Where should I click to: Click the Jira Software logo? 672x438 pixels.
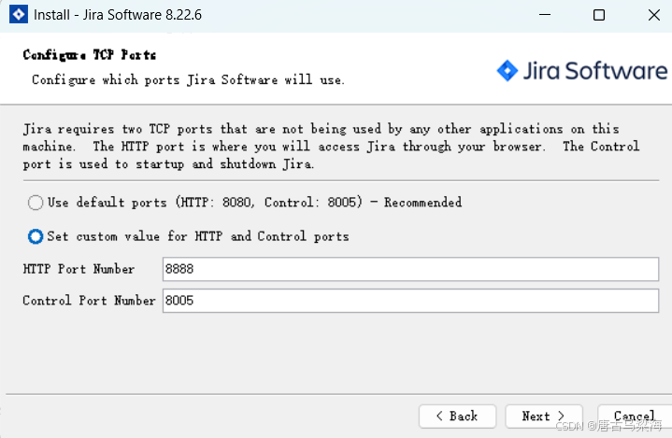(x=581, y=71)
